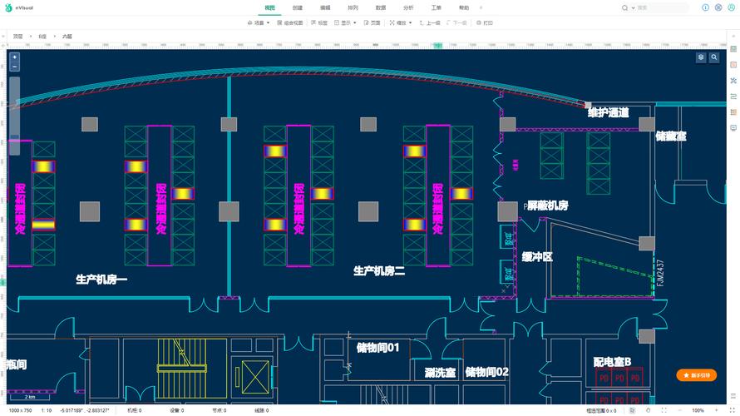Open the 编辑 menu tab
The image size is (740, 416).
(x=325, y=8)
